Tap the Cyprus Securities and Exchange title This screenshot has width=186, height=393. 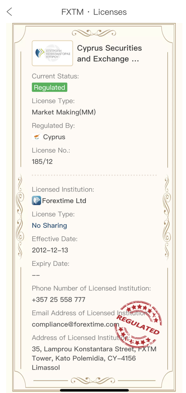(109, 53)
